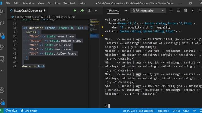Kill terminal with trash icon
Image resolution: width=202 pixels, height=113 pixels.
pos(186,10)
